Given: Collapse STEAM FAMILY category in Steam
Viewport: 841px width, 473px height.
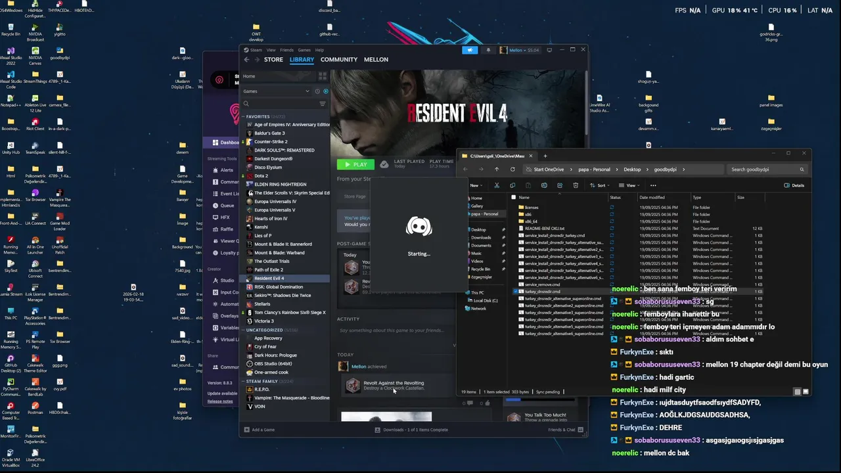Looking at the screenshot, I should point(244,381).
